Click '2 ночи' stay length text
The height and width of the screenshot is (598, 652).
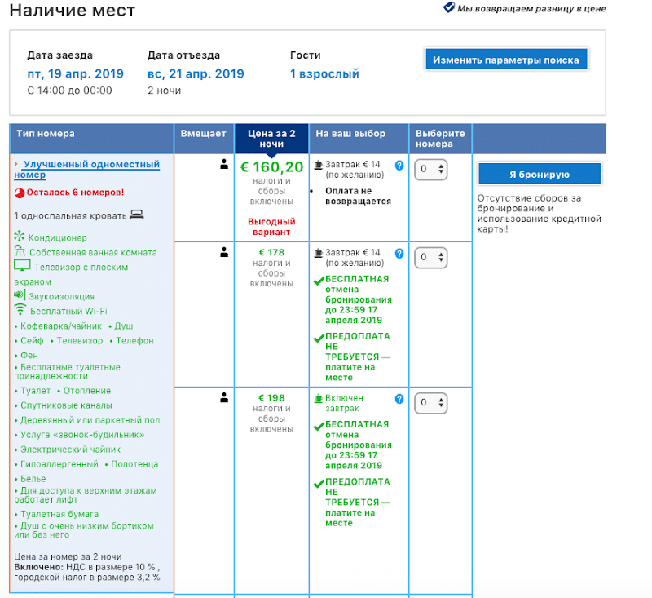point(165,91)
